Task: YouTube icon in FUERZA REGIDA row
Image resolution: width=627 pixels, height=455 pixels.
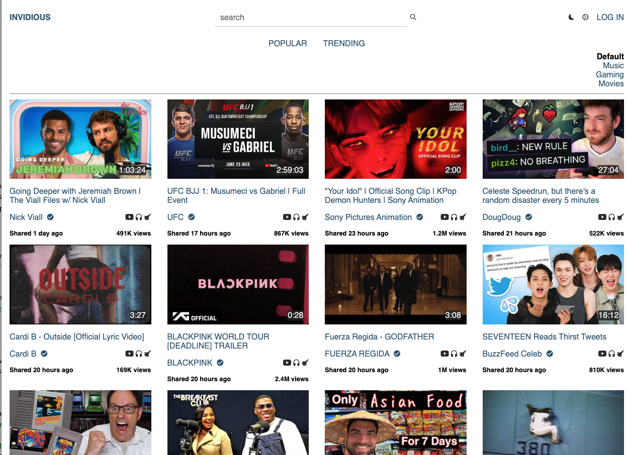Action: point(444,354)
